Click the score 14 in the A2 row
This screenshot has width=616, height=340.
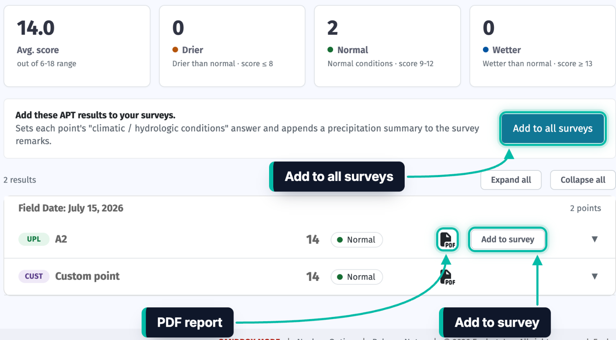pyautogui.click(x=313, y=240)
